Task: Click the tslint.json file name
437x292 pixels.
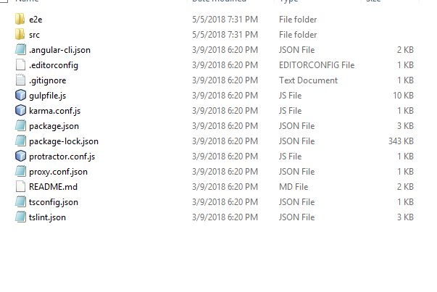Action: click(47, 217)
